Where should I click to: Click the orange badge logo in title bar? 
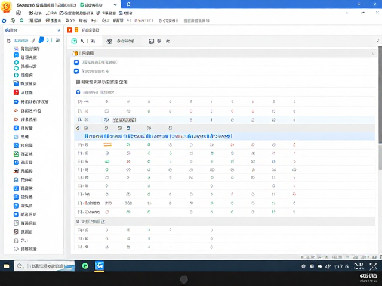pyautogui.click(x=6, y=7)
